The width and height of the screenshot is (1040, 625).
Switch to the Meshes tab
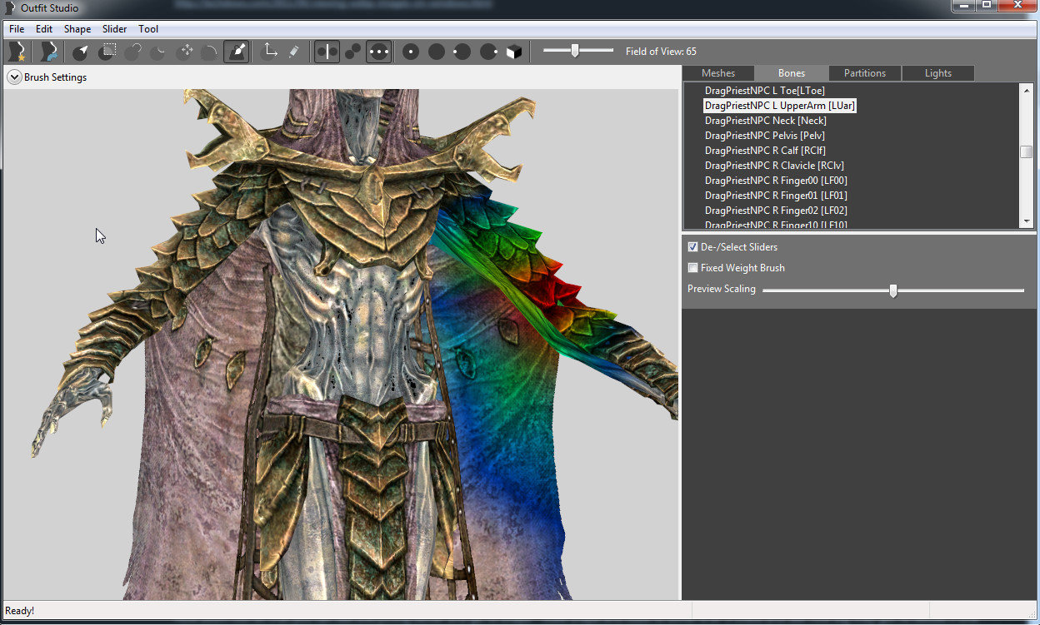718,73
